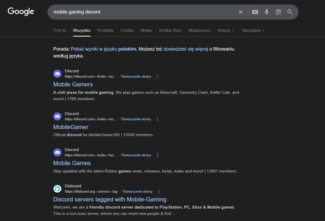The image size is (325, 221).
Task: Open the on-screen keyboard icon
Action: click(x=255, y=12)
